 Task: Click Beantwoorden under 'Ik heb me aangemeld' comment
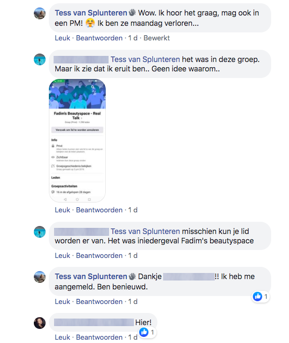point(99,302)
